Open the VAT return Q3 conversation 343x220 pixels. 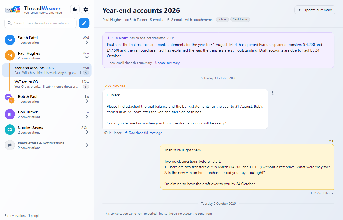47,84
